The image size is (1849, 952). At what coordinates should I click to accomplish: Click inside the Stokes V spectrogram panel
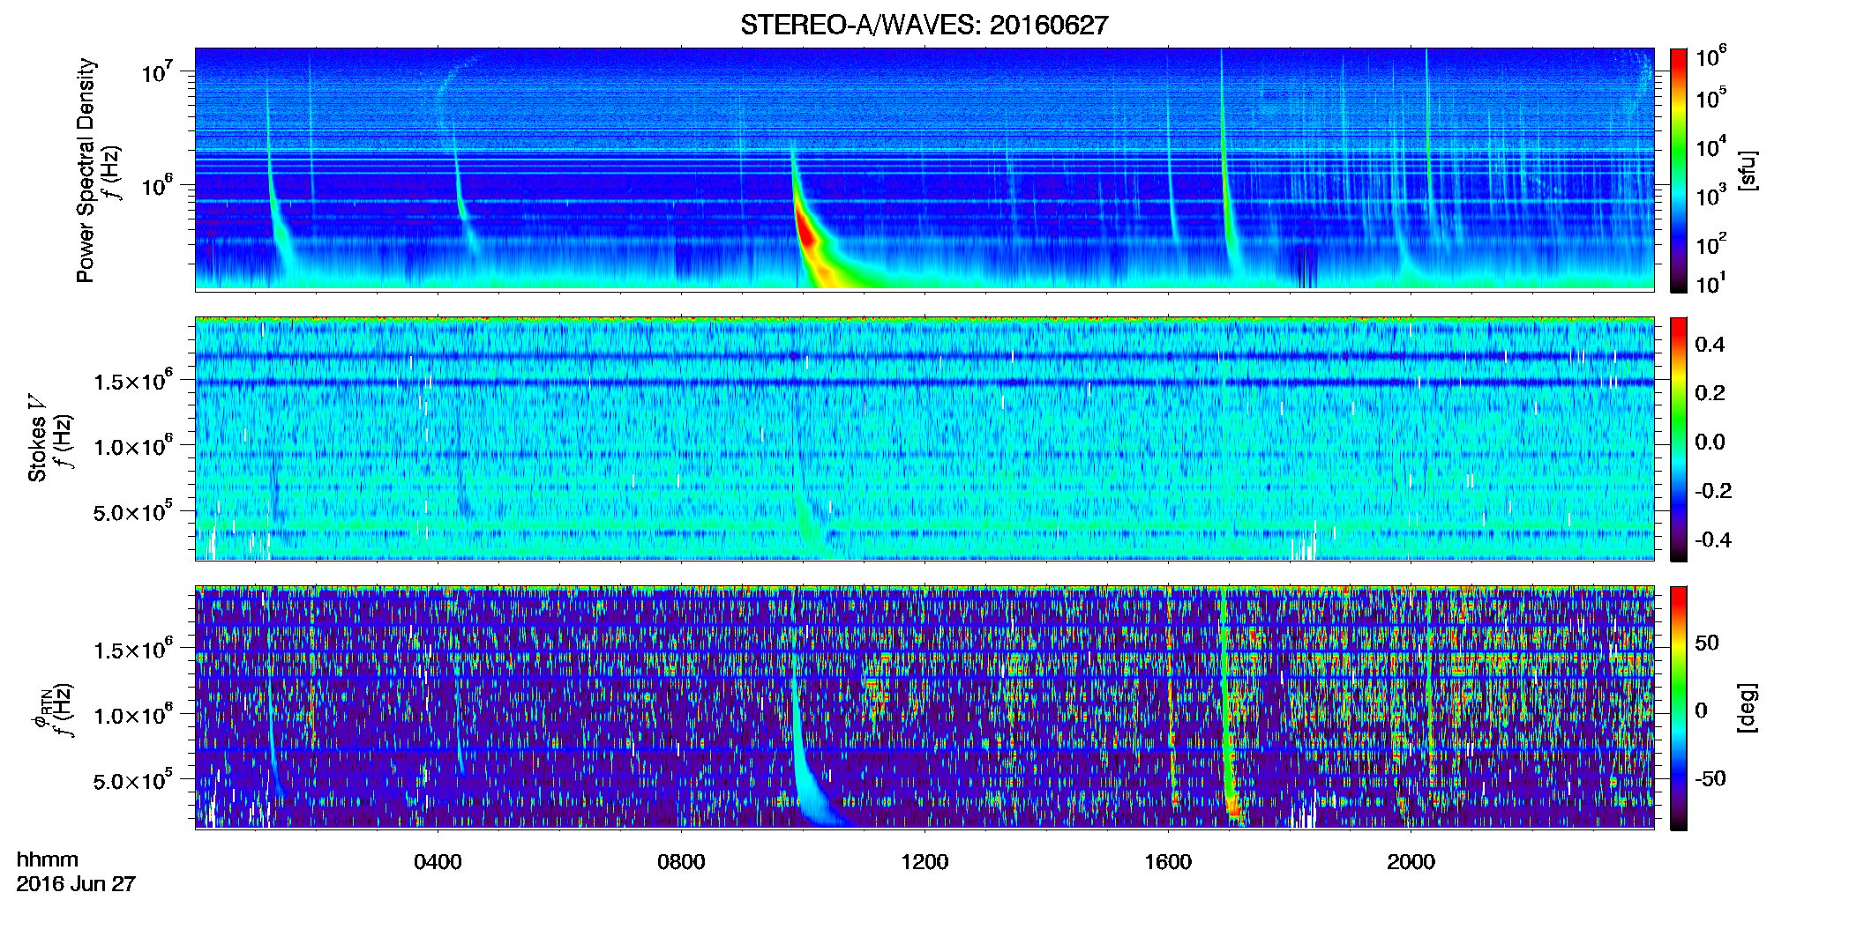924,439
